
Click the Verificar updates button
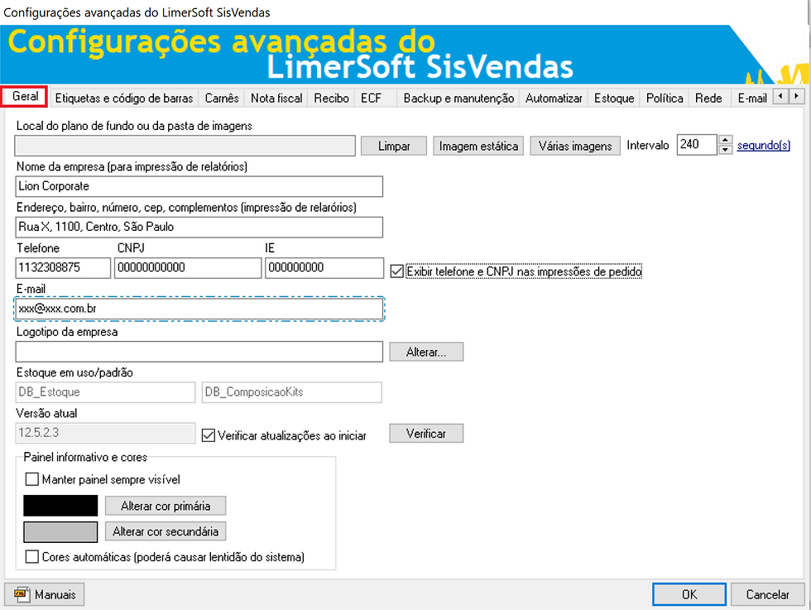426,434
